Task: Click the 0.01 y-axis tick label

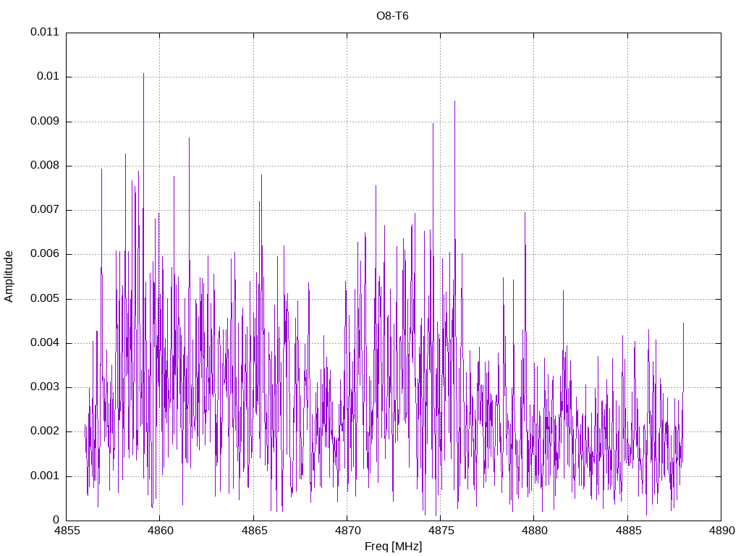Action: (48, 77)
